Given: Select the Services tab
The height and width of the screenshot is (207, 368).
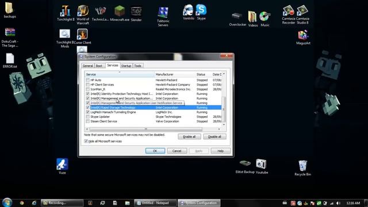Looking at the screenshot, I should (x=113, y=65).
